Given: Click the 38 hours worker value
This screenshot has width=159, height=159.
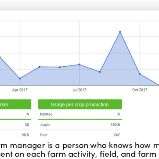Looking at the screenshot, I should click(27, 125).
